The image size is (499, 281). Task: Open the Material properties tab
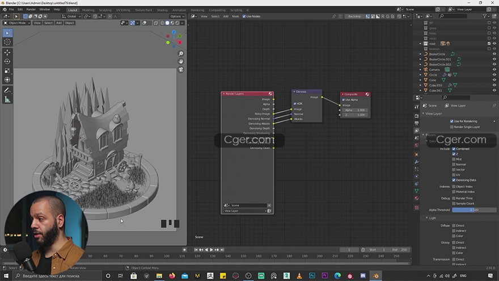(417, 198)
